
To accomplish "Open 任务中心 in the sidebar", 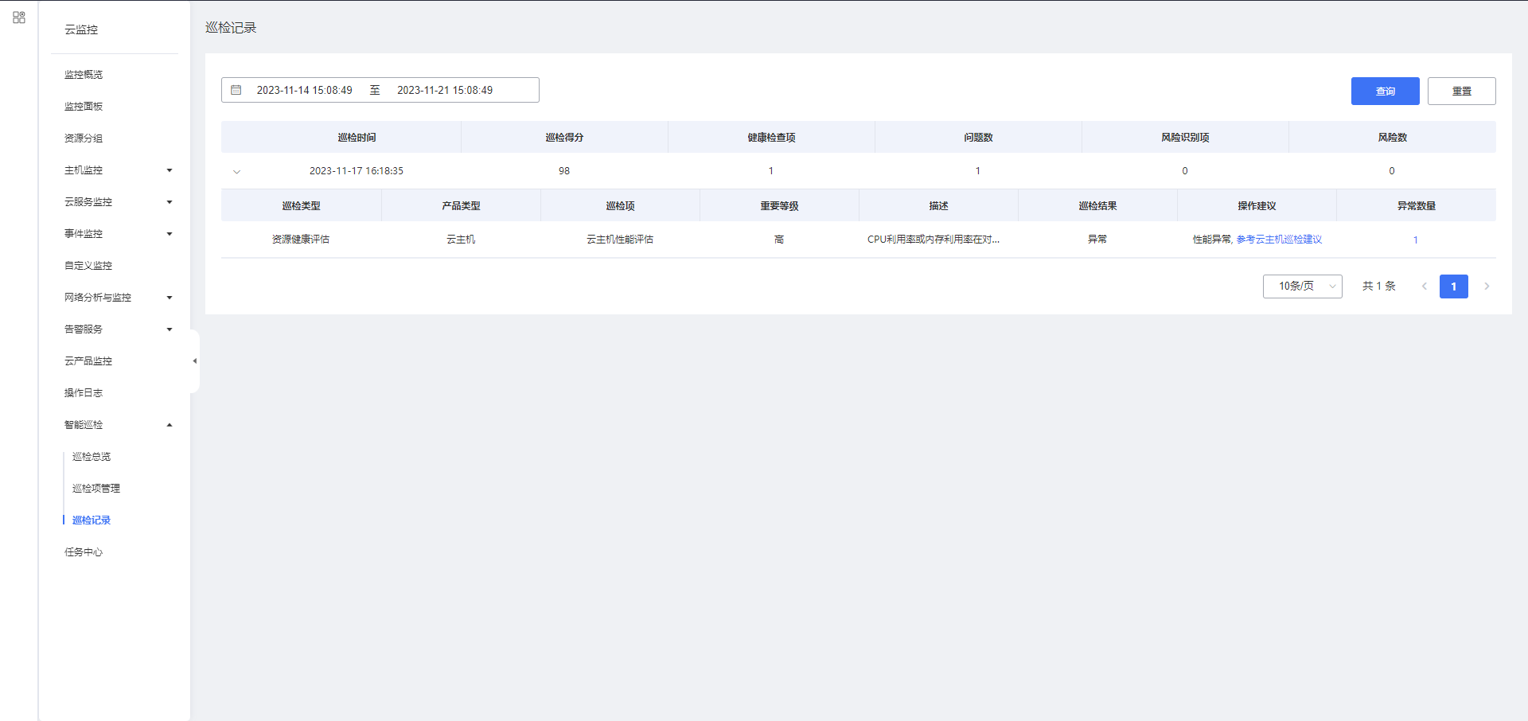I will click(84, 552).
